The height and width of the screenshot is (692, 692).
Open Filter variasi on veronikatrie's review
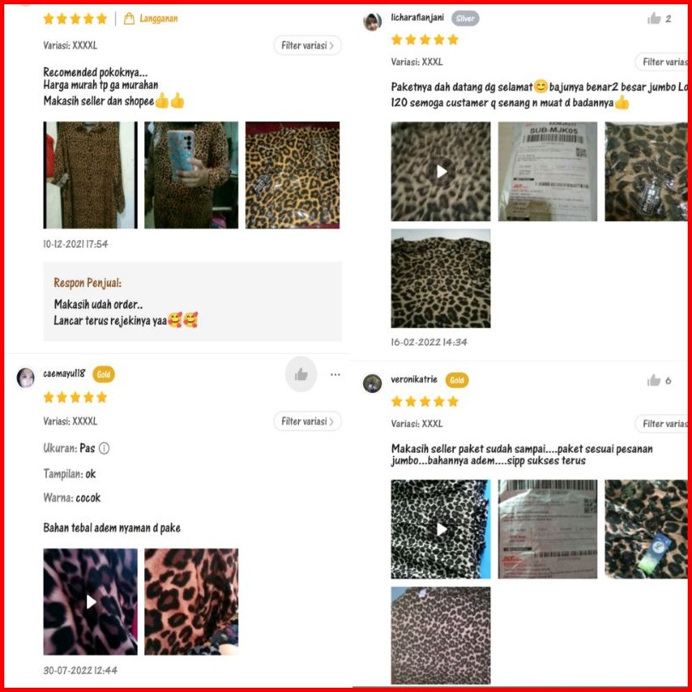click(661, 423)
